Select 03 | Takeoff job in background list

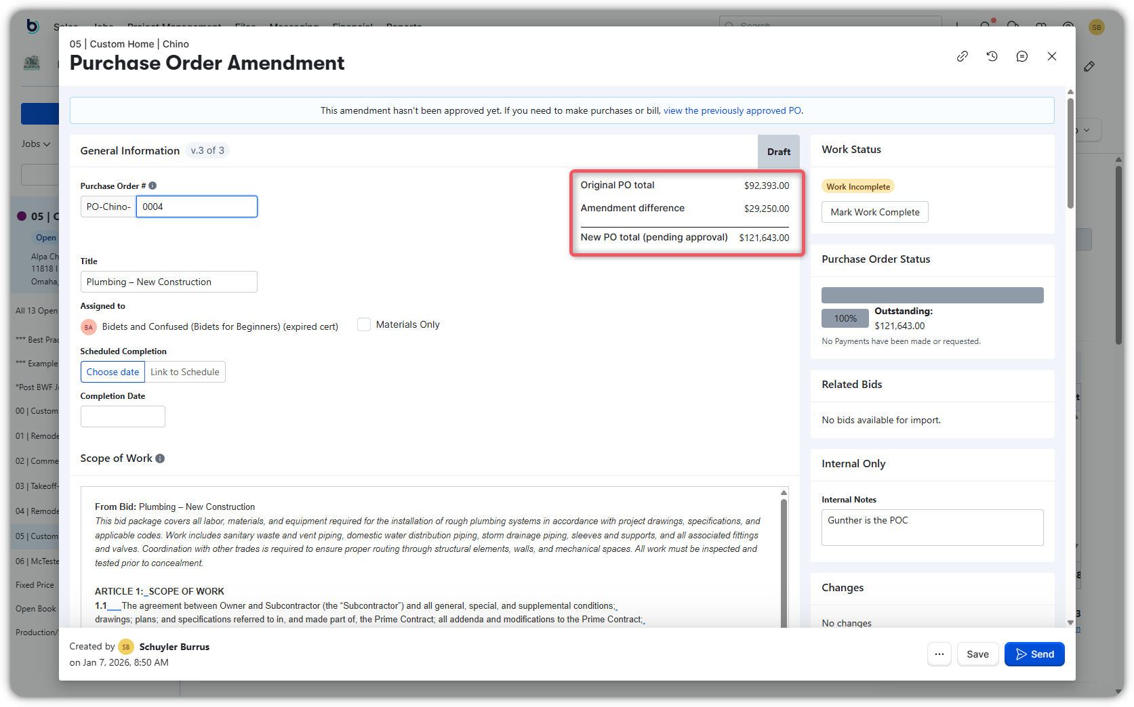point(37,486)
